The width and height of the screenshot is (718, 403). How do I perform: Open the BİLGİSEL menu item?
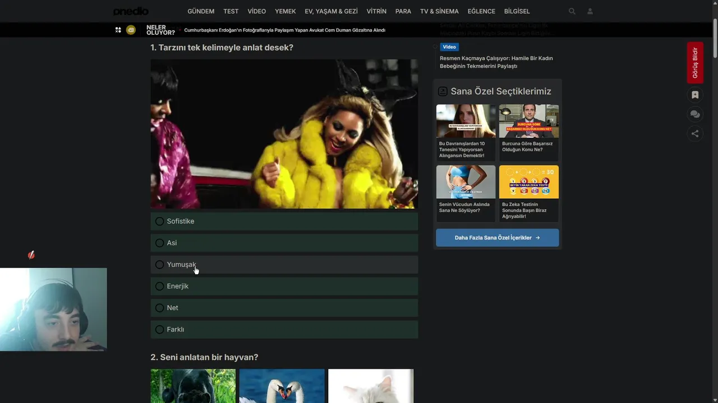pyautogui.click(x=517, y=11)
